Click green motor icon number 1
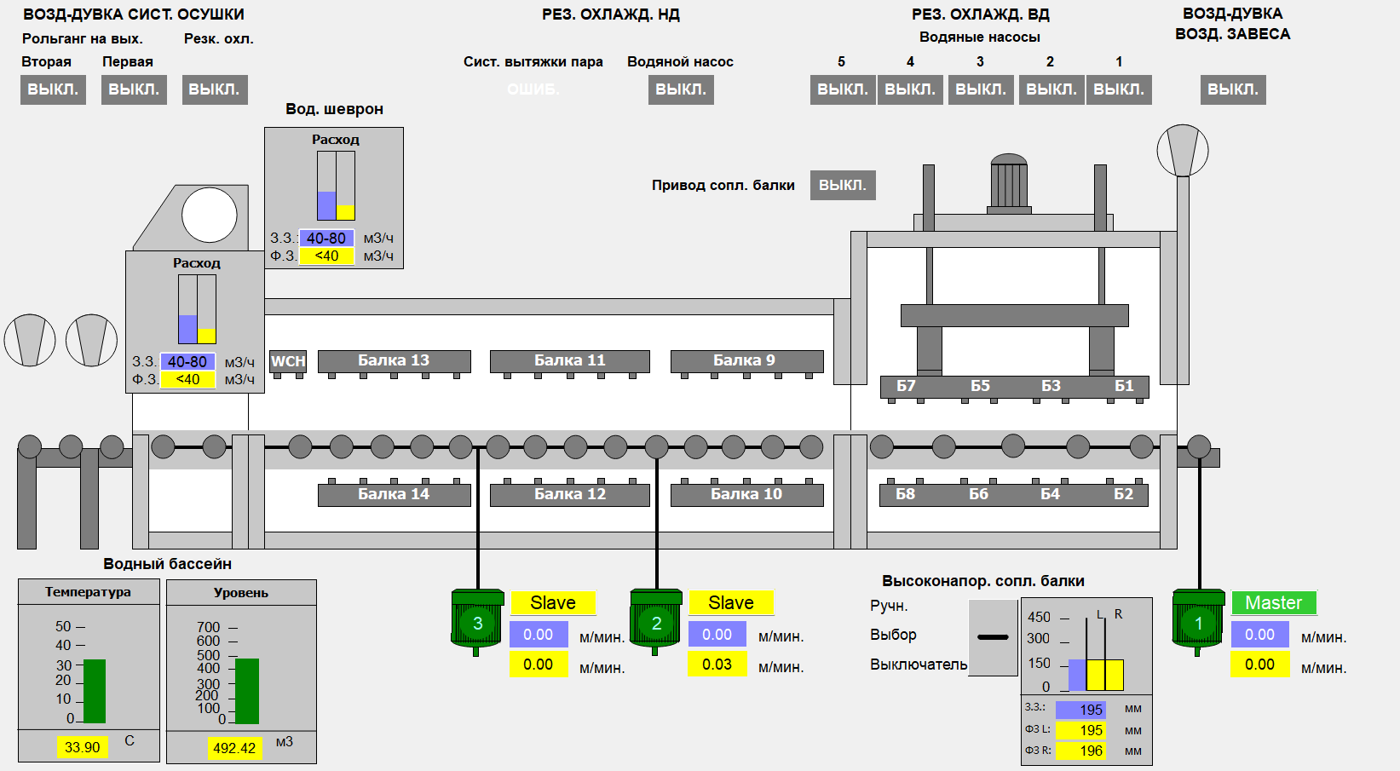The height and width of the screenshot is (771, 1400). (x=1198, y=622)
